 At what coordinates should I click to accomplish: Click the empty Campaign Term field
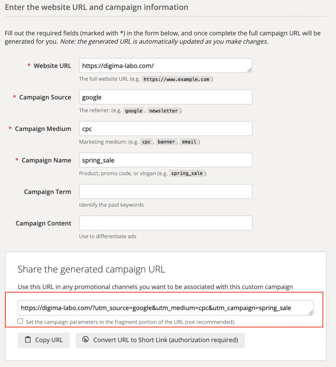(165, 192)
